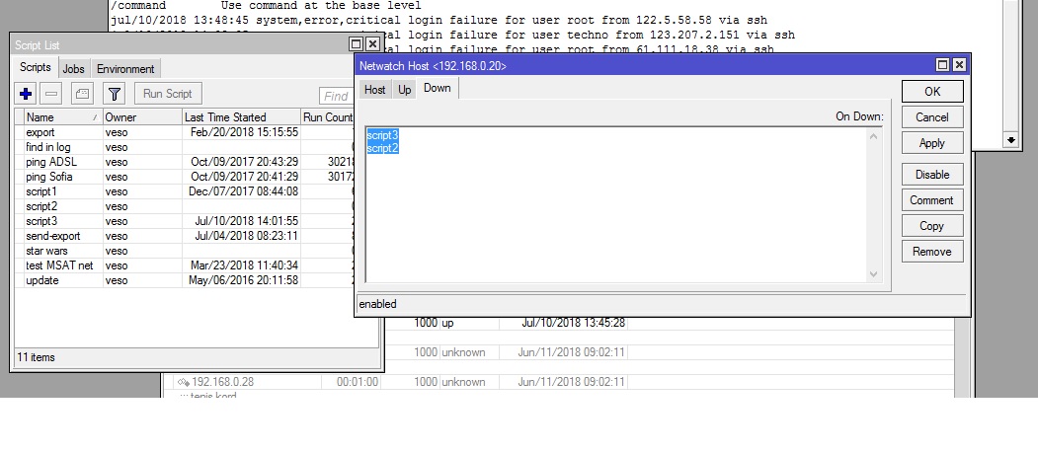Click script3 line in On Down box

click(382, 135)
